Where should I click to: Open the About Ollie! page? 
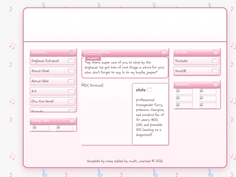52,81
